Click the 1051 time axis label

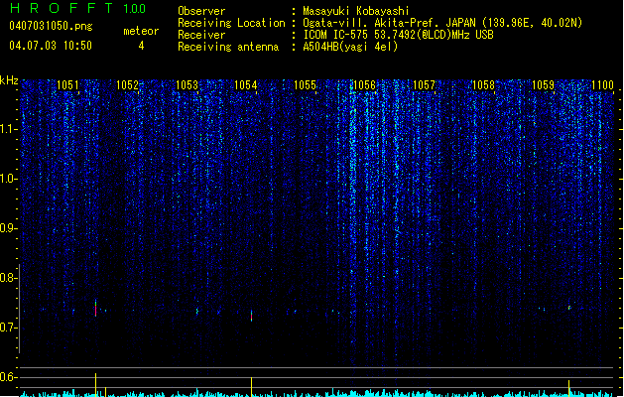(x=67, y=85)
